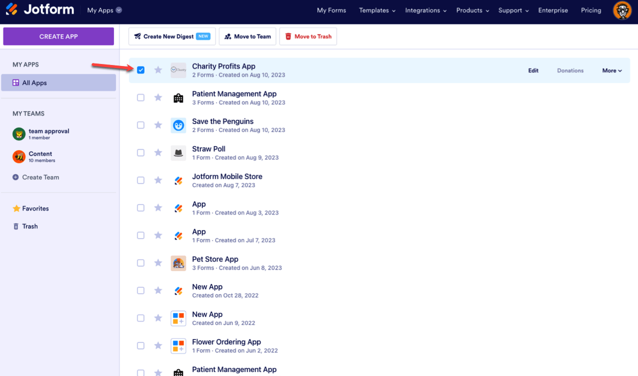The height and width of the screenshot is (376, 638).
Task: Check the Jotform Mobile Store checkbox
Action: (140, 180)
